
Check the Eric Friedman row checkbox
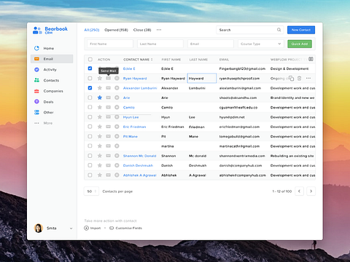coord(90,127)
